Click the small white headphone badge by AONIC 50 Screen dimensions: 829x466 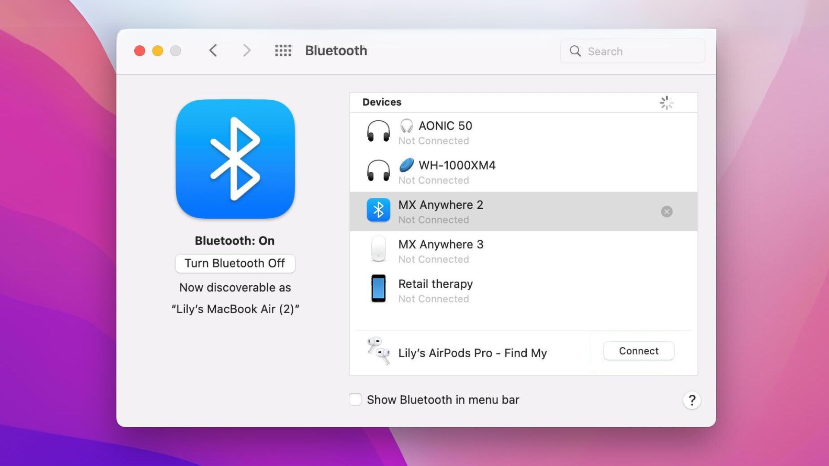[406, 126]
